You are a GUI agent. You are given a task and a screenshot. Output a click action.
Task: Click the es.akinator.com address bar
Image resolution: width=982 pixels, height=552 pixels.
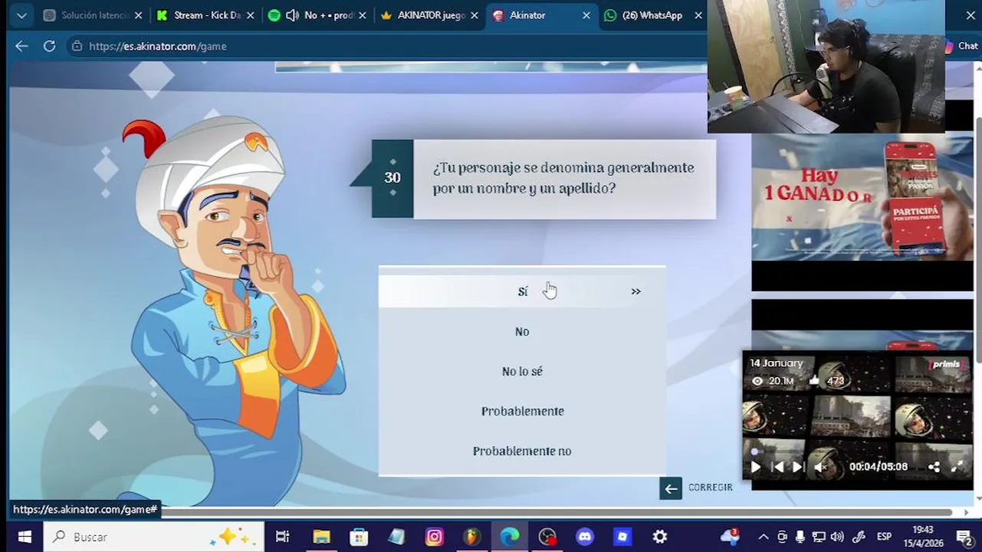point(158,46)
